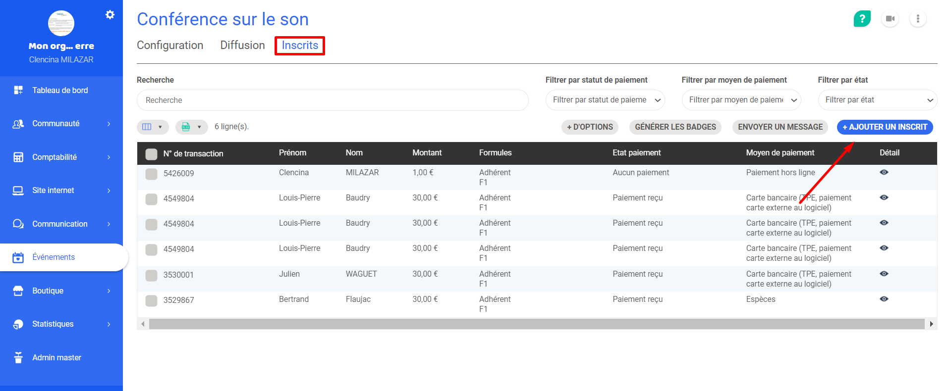Focus the Recherche search field
This screenshot has width=951, height=391.
coord(333,100)
